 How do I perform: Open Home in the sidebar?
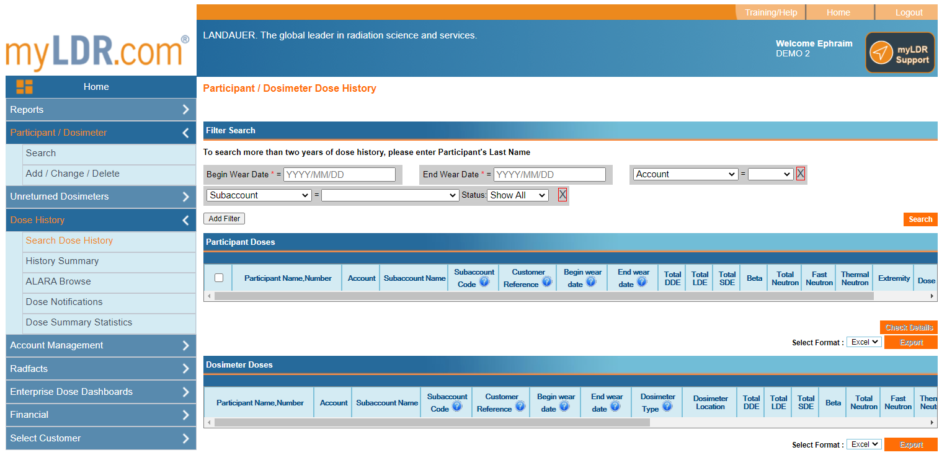[96, 87]
